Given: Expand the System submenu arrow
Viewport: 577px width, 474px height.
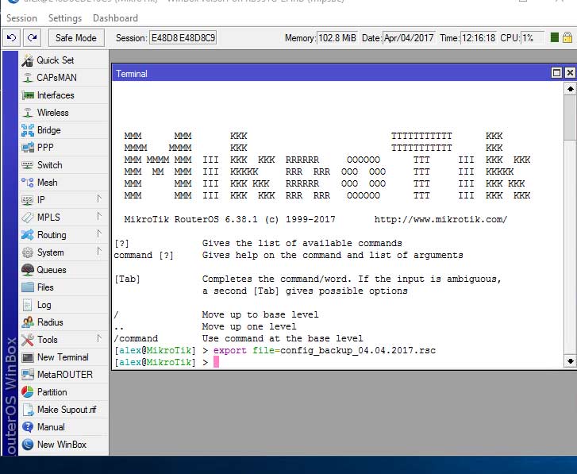Looking at the screenshot, I should [99, 252].
